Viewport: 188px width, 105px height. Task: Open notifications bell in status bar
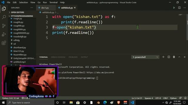click(x=185, y=98)
